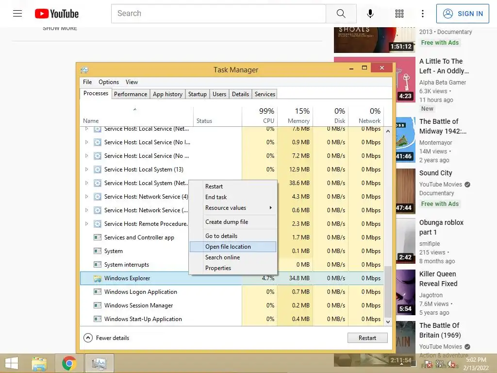Switch to Chrome in the taskbar

(x=69, y=363)
